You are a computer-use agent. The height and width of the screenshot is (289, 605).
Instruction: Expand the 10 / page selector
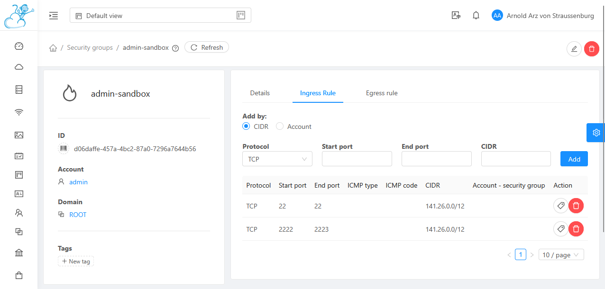tap(561, 255)
